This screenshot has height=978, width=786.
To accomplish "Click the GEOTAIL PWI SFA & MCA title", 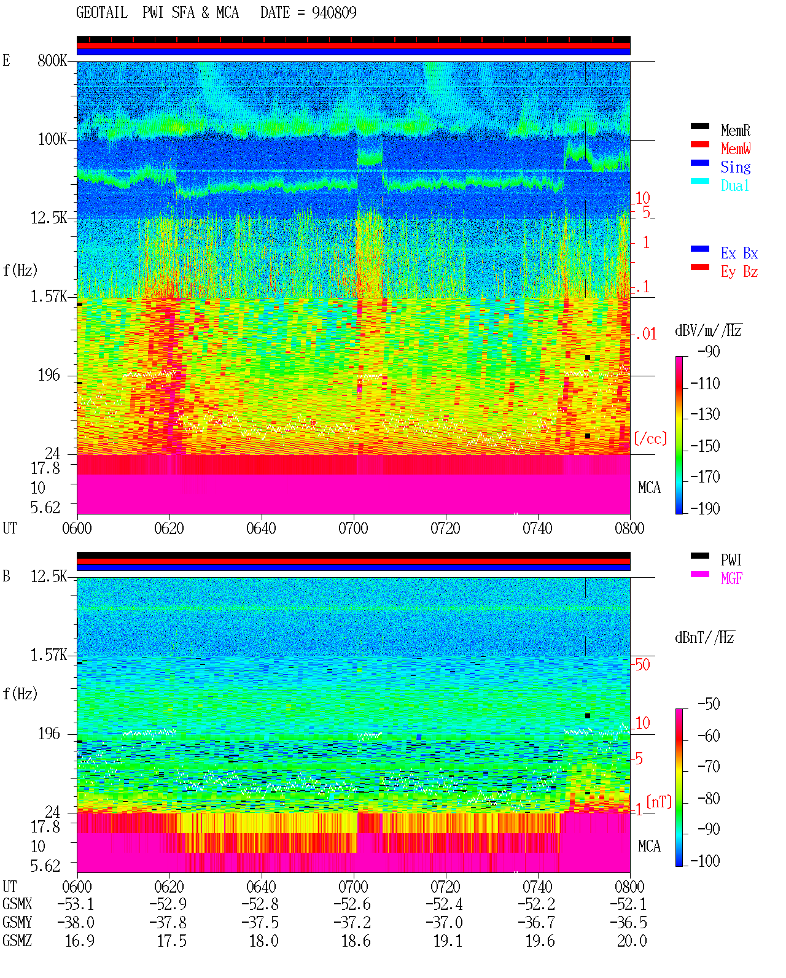I will coord(157,13).
